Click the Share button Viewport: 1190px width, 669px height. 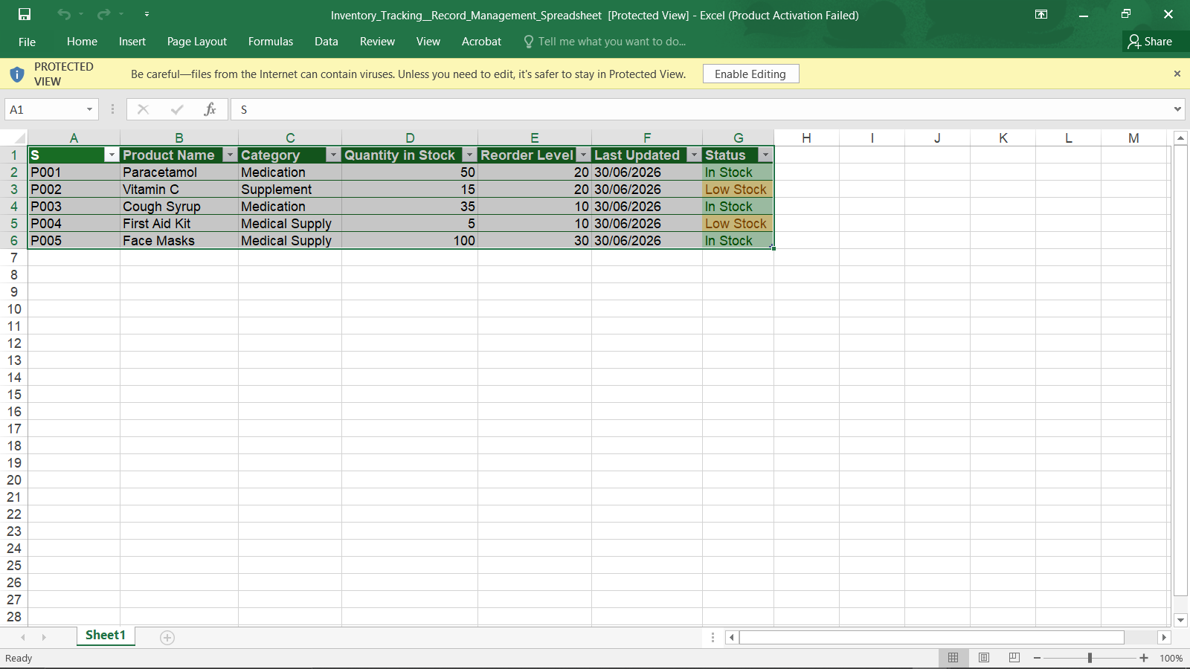(x=1150, y=42)
